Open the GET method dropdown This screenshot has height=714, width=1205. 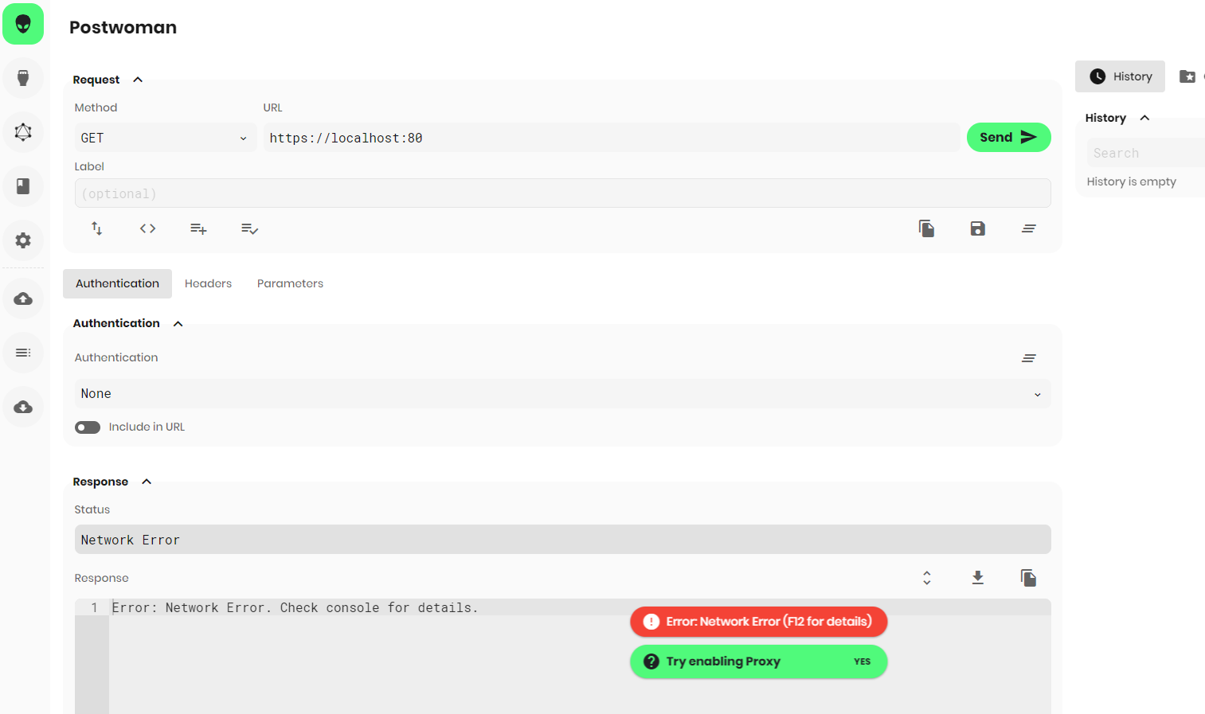tap(166, 138)
